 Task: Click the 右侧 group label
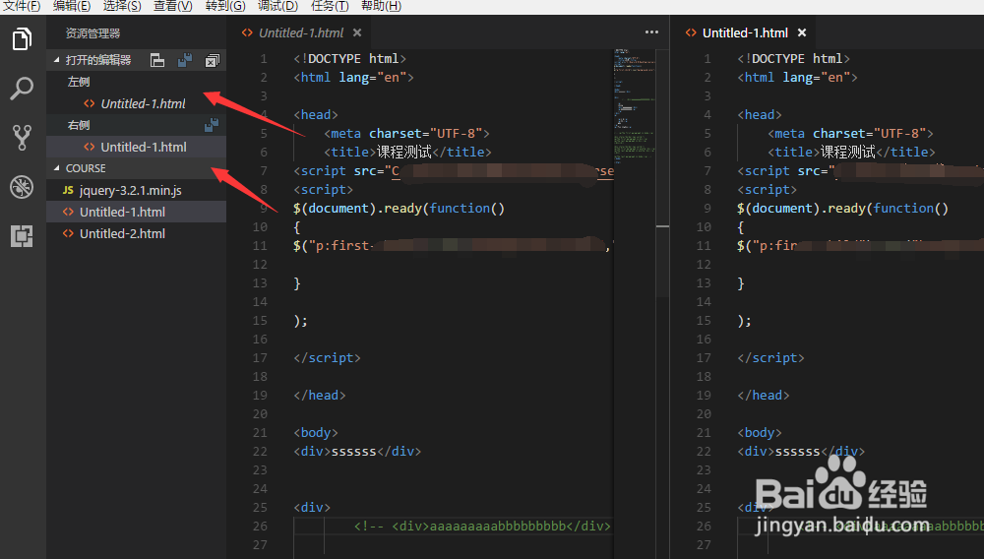coord(79,125)
